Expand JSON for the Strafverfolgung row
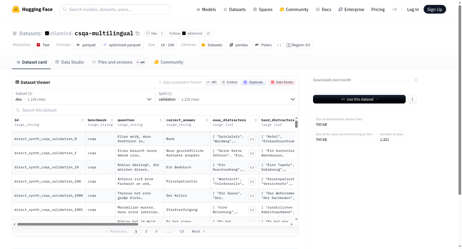This screenshot has height=249, width=462. pos(252,210)
